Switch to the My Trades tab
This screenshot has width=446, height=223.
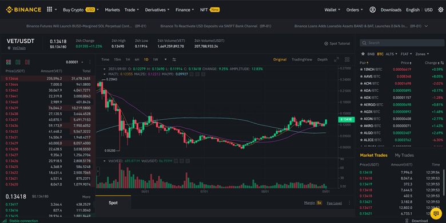(404, 155)
